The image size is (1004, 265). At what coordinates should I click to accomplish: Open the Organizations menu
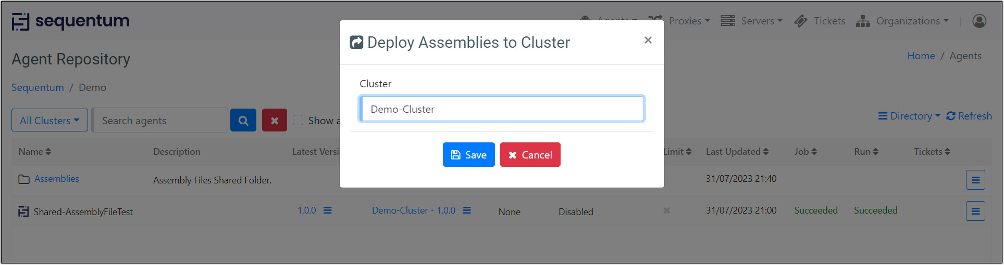point(912,21)
